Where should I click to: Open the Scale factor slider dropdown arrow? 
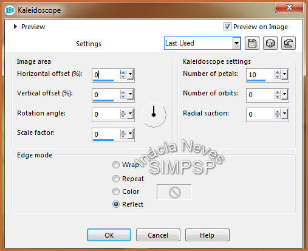coord(130,134)
